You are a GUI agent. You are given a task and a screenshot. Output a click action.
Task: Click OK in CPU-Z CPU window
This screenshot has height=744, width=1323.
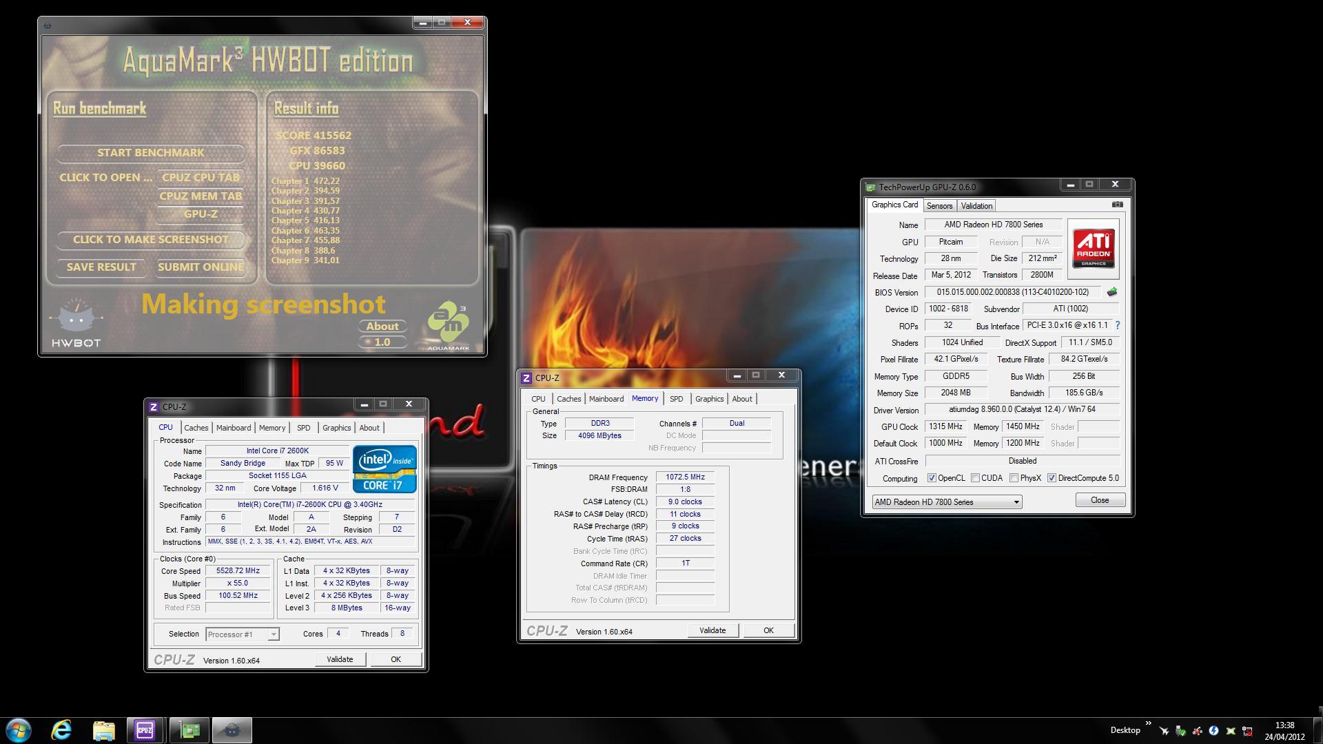click(396, 659)
